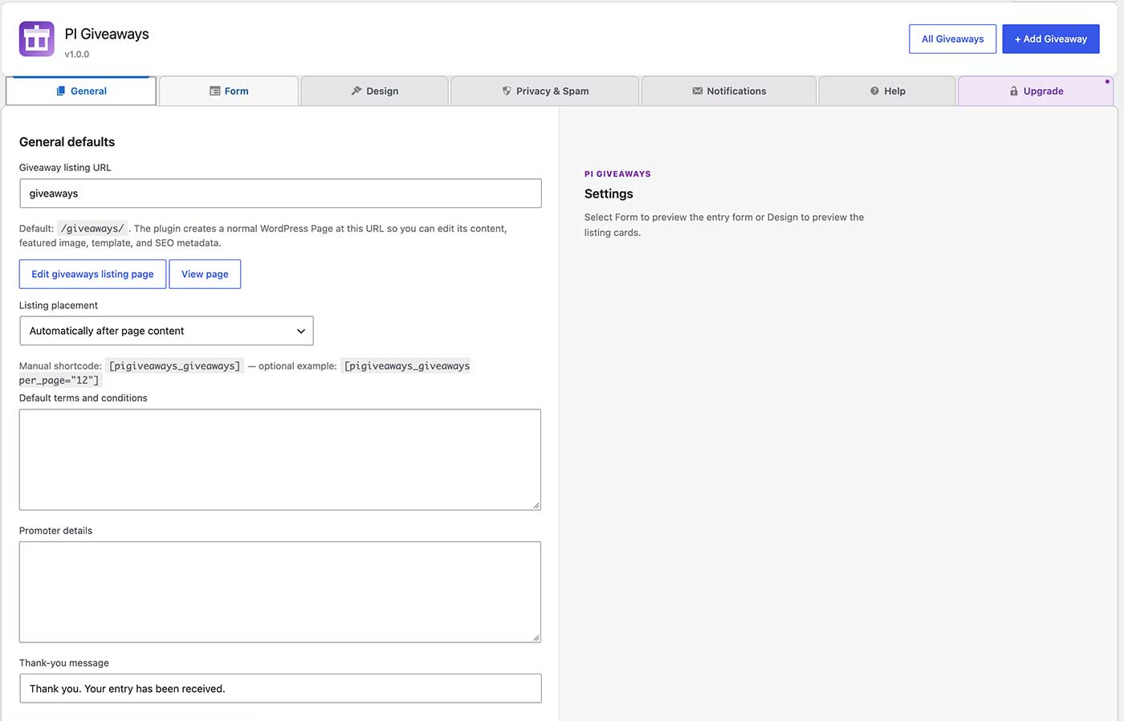Click Edit giveaways listing page button

[92, 274]
